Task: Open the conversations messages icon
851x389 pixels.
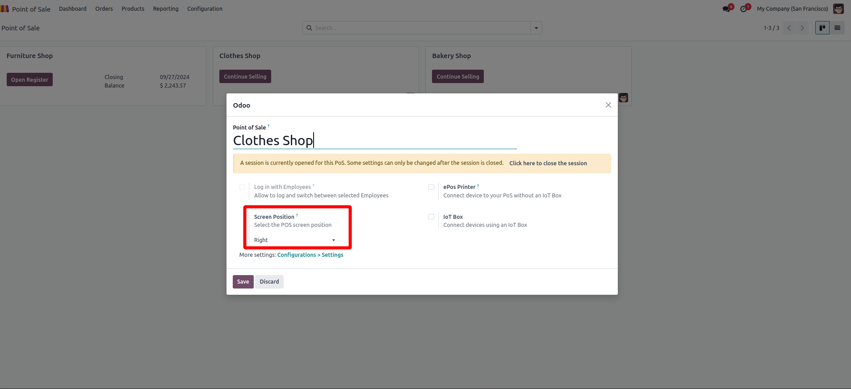Action: (x=726, y=9)
